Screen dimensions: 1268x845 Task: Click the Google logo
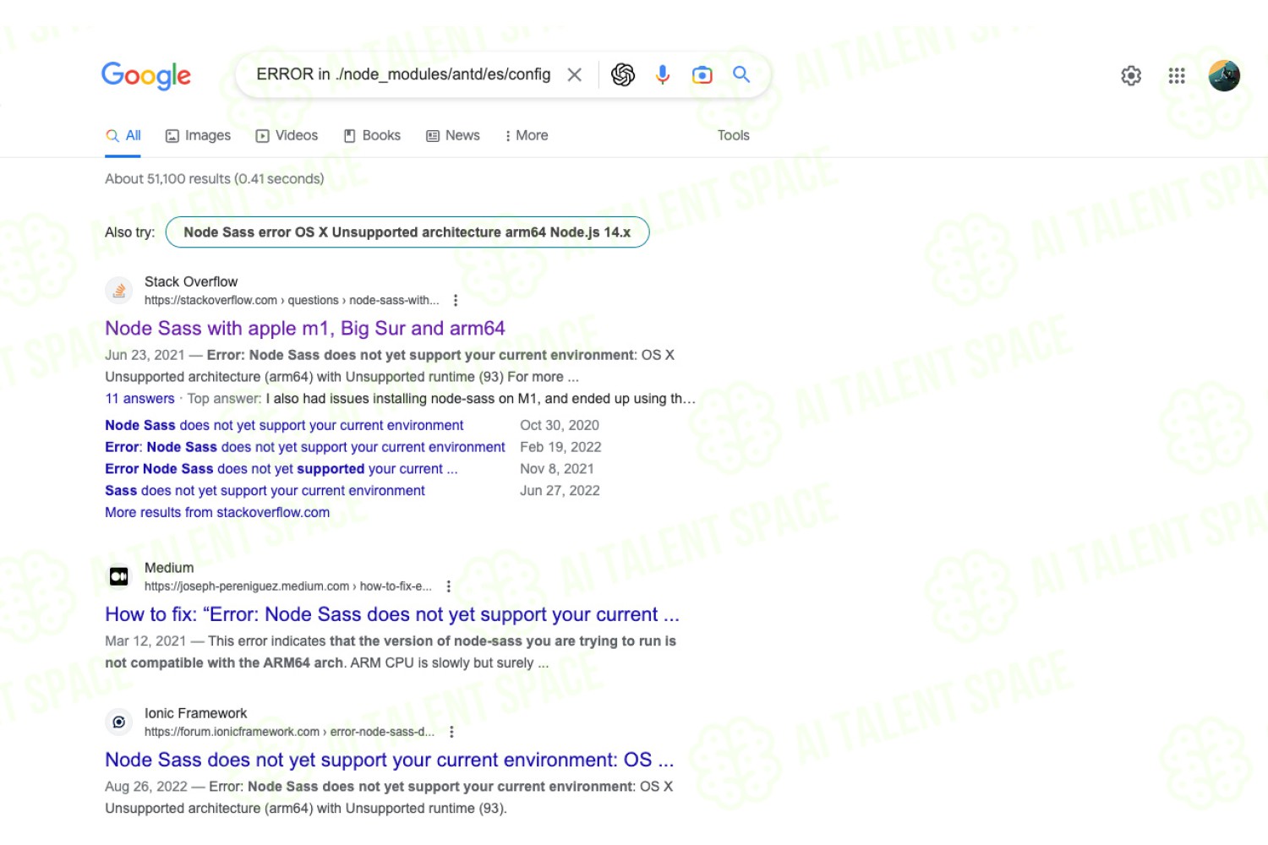pos(146,75)
